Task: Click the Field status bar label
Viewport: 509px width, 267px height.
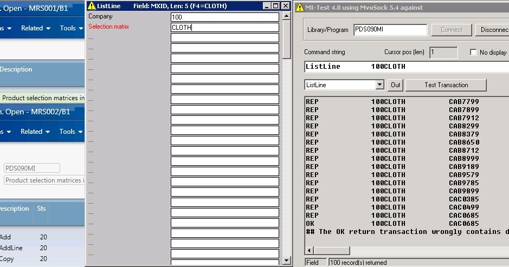Action: pyautogui.click(x=312, y=263)
